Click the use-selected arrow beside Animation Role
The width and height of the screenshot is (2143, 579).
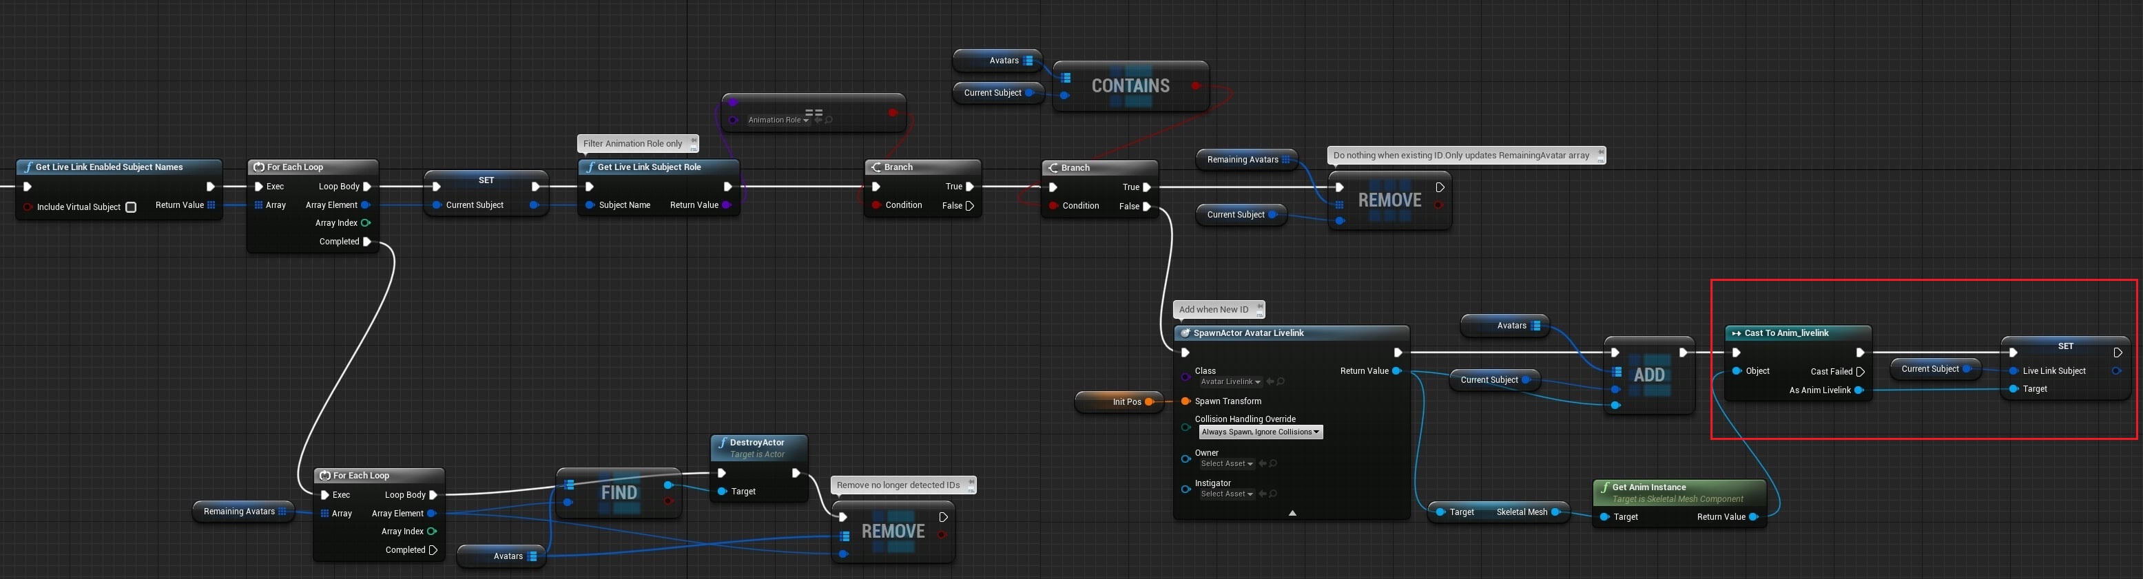[818, 120]
